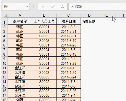Click the cell with date 2011-8-26
Image resolution: width=126 pixels, height=101 pixels.
tap(68, 91)
